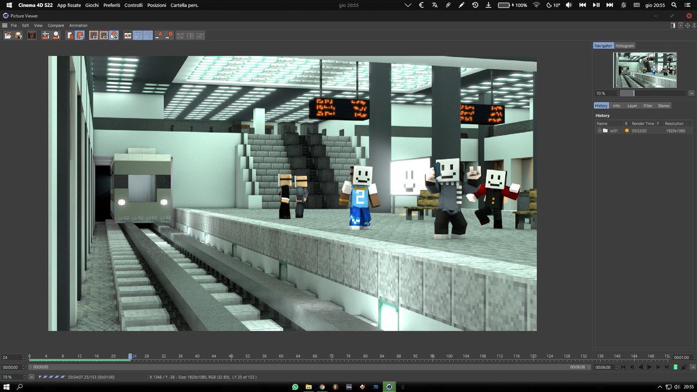697x392 pixels.
Task: Toggle the highlighted swap-vertical compare icon
Action: 148,35
